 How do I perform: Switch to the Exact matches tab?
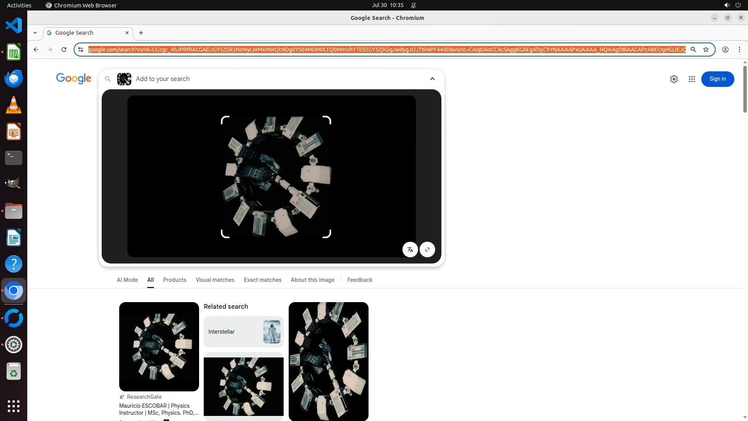[262, 280]
